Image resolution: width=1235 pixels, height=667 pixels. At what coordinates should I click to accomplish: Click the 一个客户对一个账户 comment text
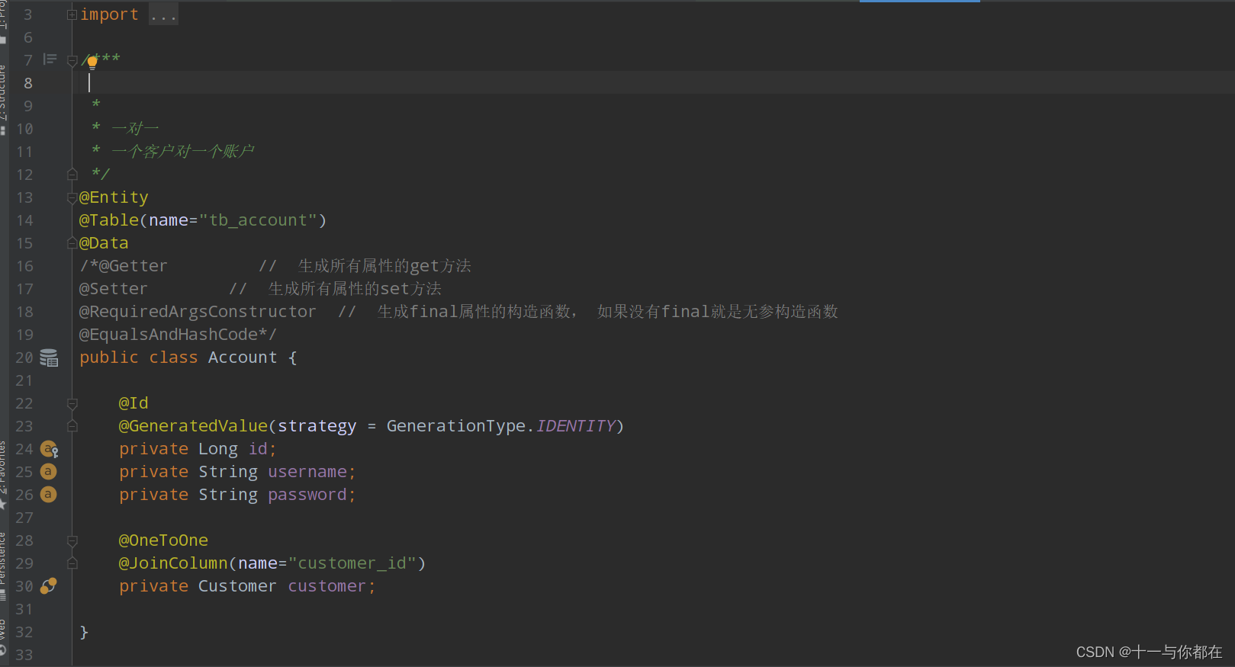coord(183,151)
